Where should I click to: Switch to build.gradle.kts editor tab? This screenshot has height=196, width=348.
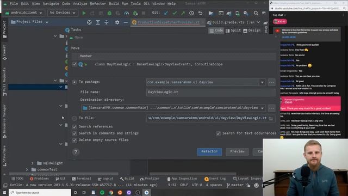[x=231, y=22]
